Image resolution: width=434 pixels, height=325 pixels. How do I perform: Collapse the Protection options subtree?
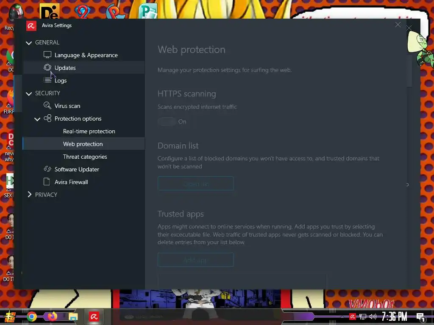[37, 119]
